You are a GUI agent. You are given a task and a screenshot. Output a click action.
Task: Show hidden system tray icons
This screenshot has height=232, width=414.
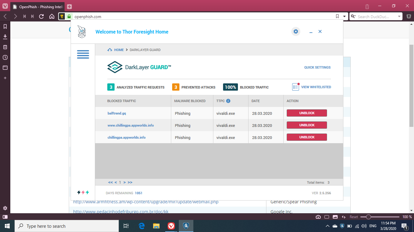pyautogui.click(x=328, y=226)
